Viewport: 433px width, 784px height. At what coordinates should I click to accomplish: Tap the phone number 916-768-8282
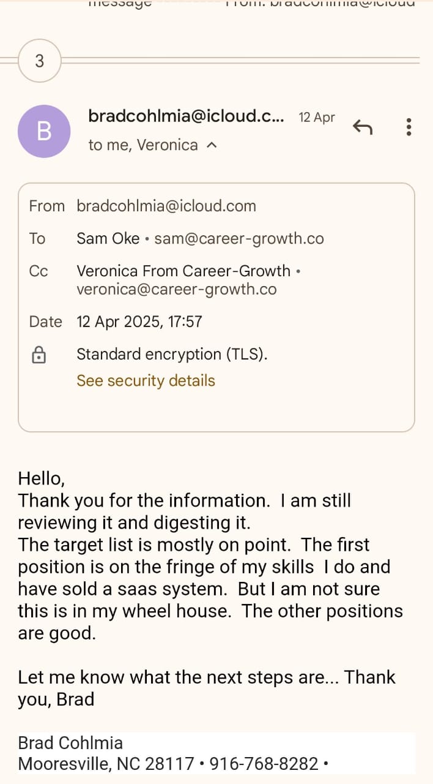pyautogui.click(x=264, y=764)
